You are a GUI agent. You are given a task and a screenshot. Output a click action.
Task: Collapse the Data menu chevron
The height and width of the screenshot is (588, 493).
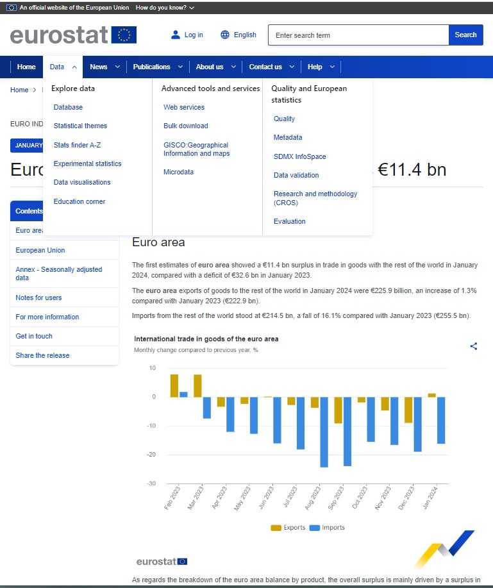(74, 67)
